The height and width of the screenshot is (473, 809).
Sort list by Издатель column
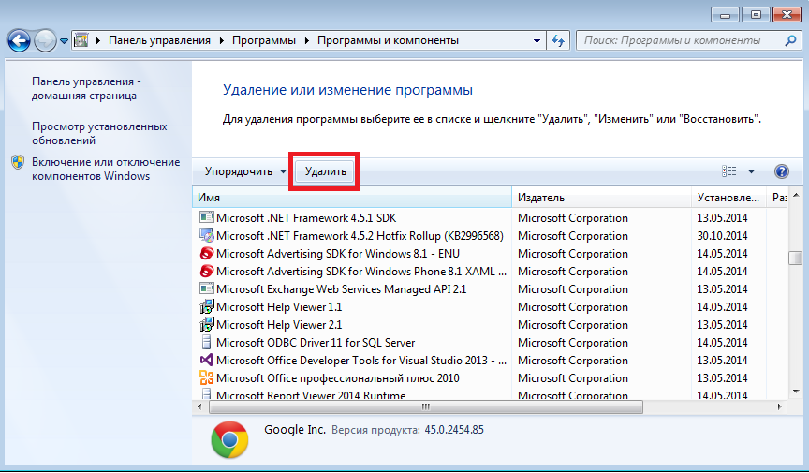(x=601, y=198)
